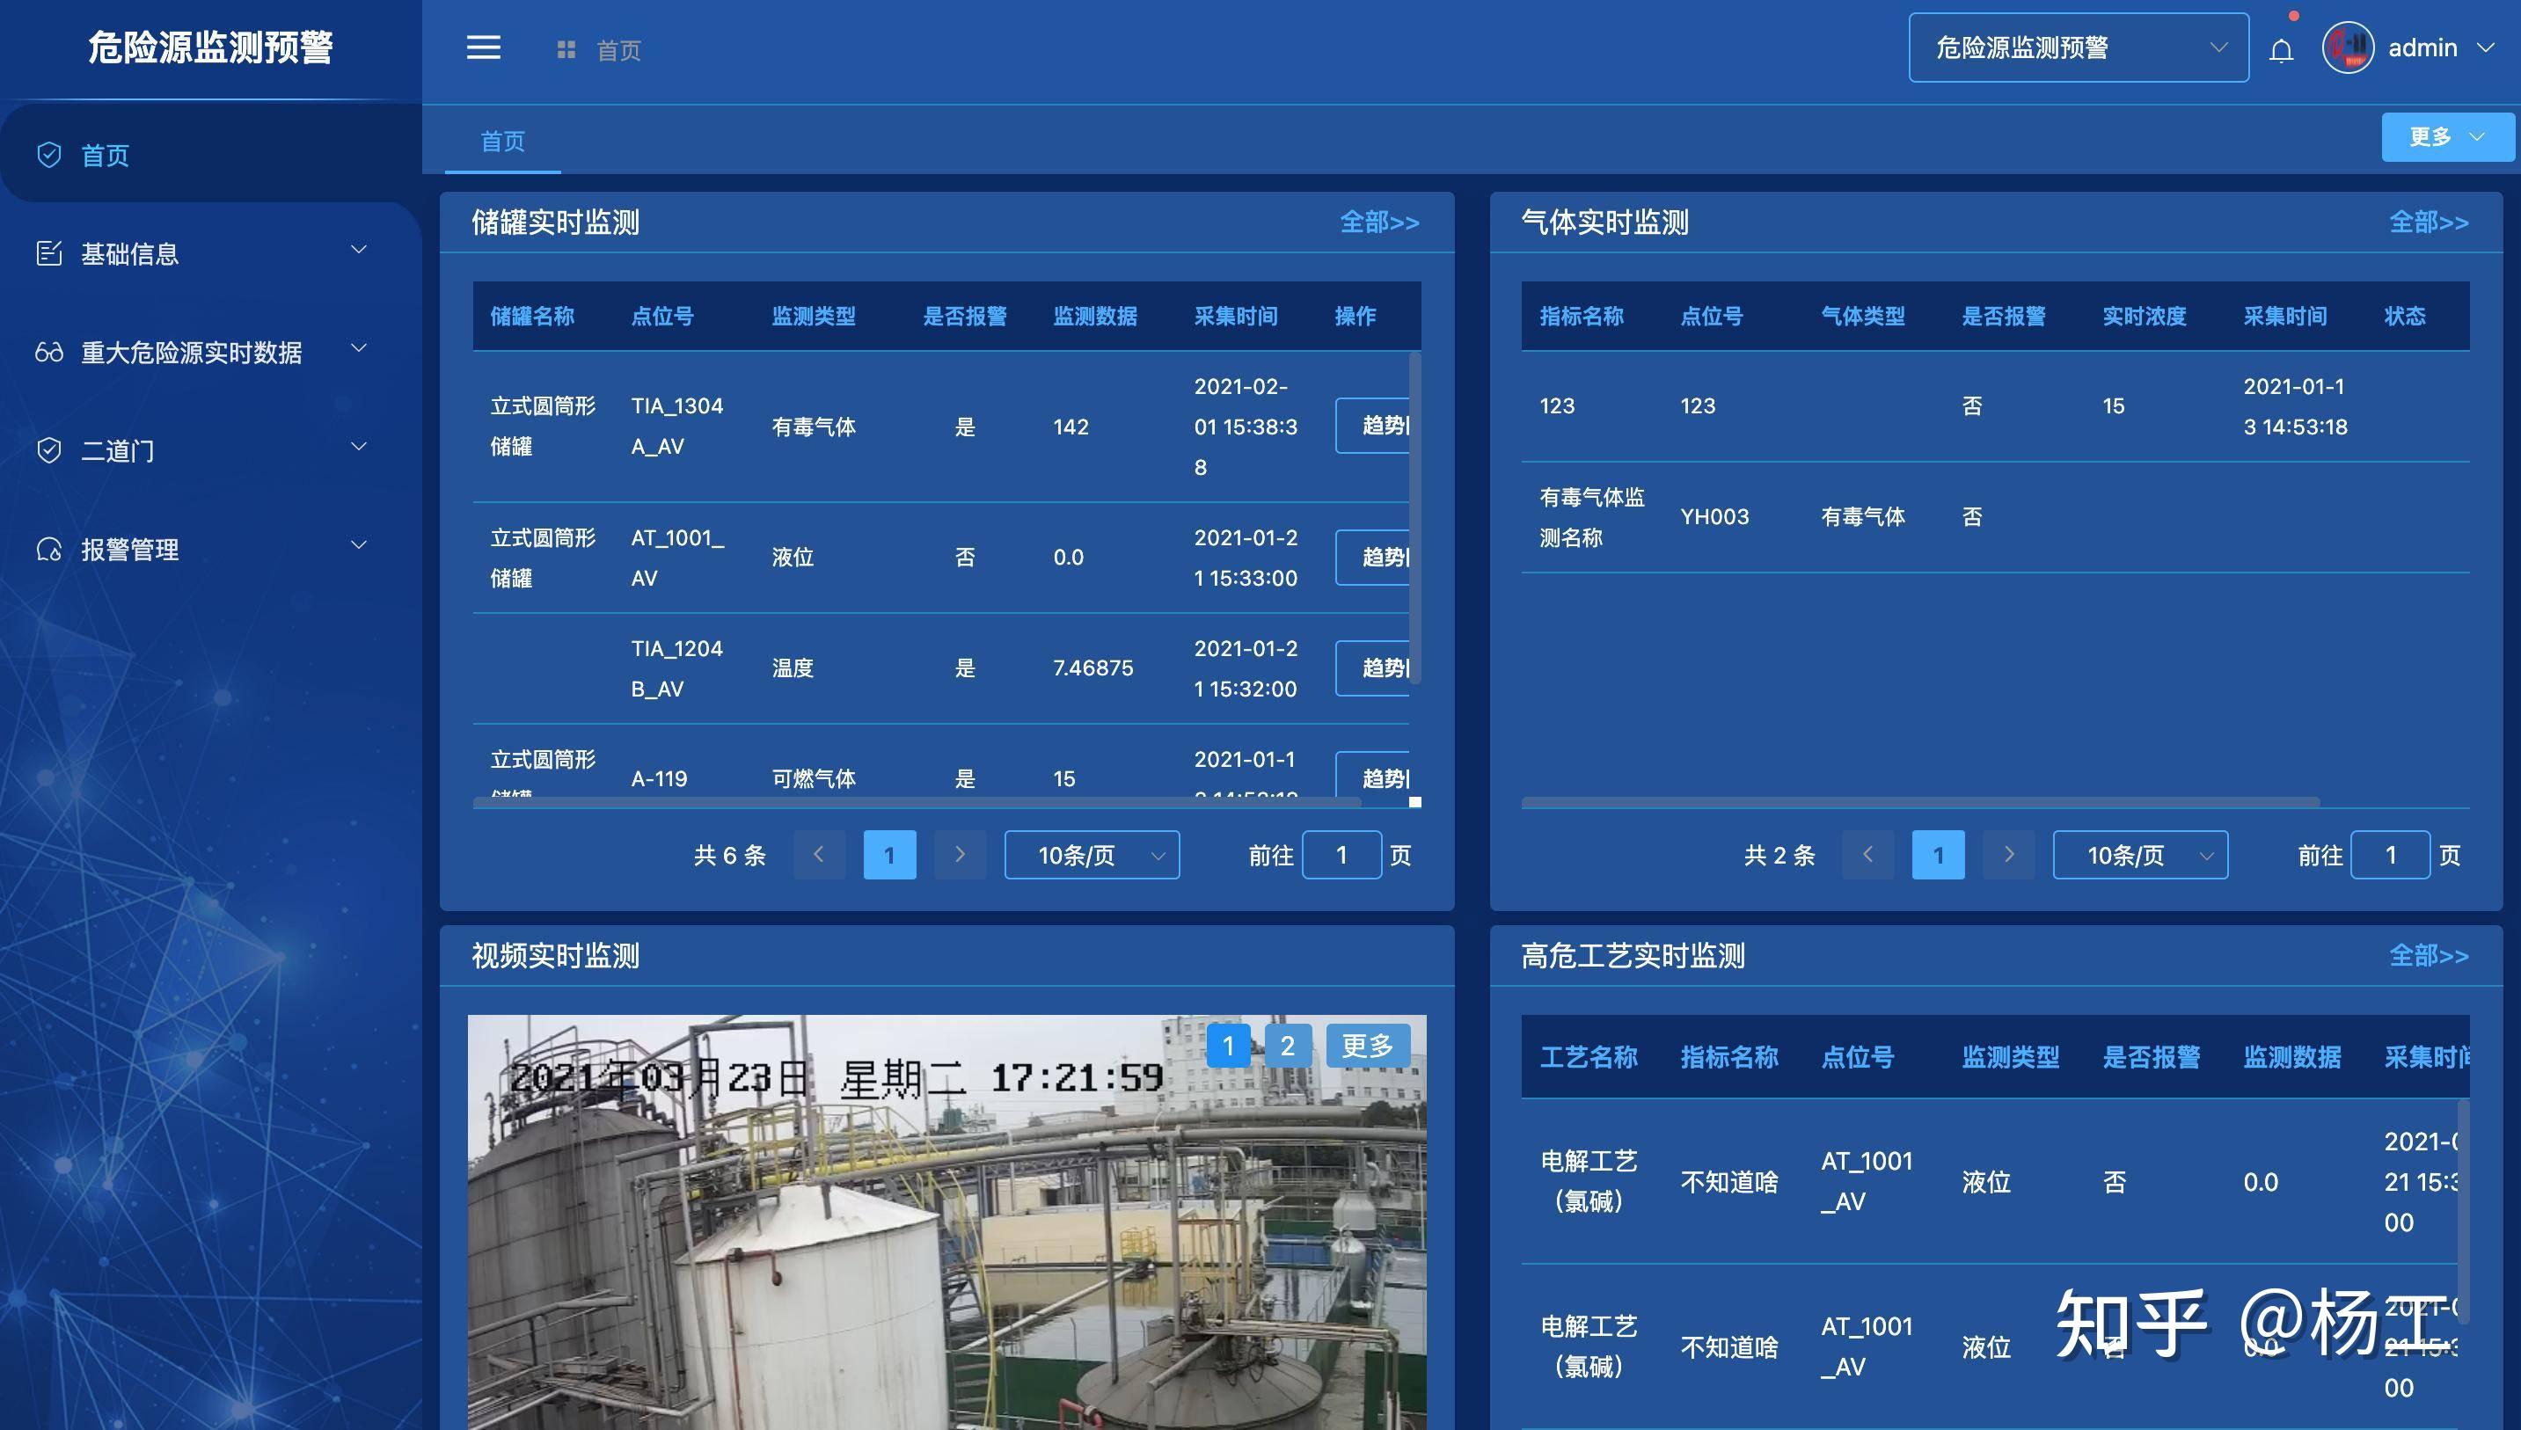Open the 更多 tabs dropdown
2521x1430 pixels.
pyautogui.click(x=2446, y=136)
